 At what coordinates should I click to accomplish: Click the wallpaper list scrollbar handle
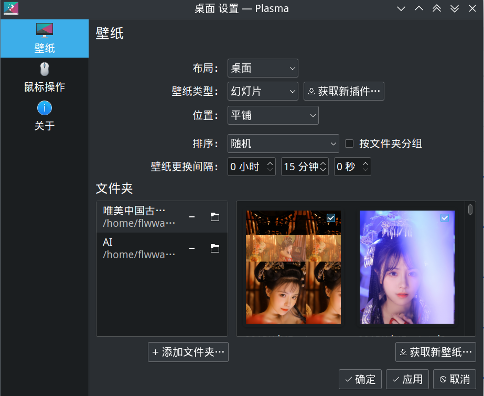point(470,210)
